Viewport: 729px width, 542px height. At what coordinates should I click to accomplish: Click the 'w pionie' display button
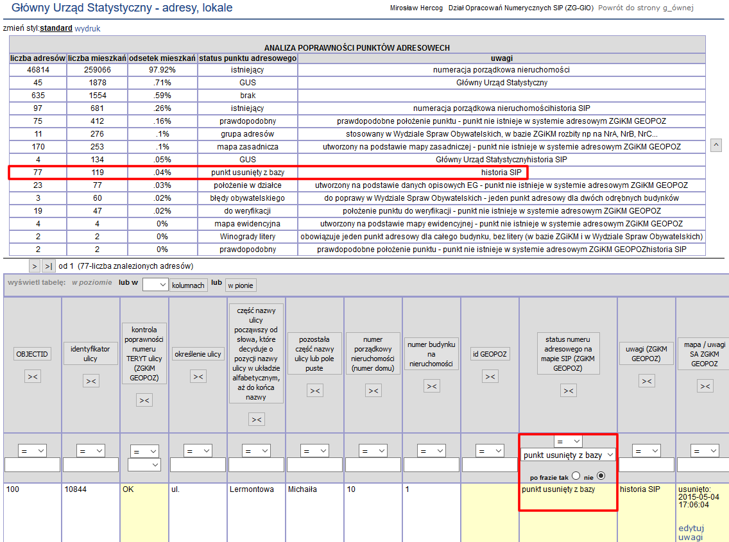click(240, 285)
